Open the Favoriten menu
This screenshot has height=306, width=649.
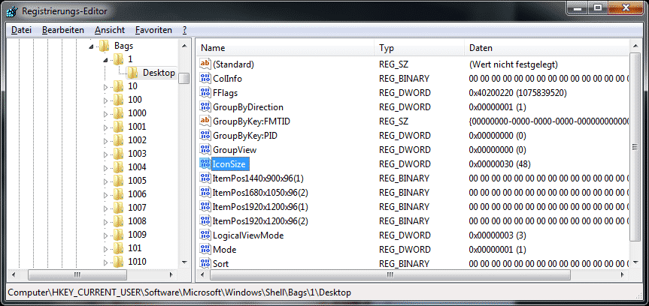click(153, 30)
